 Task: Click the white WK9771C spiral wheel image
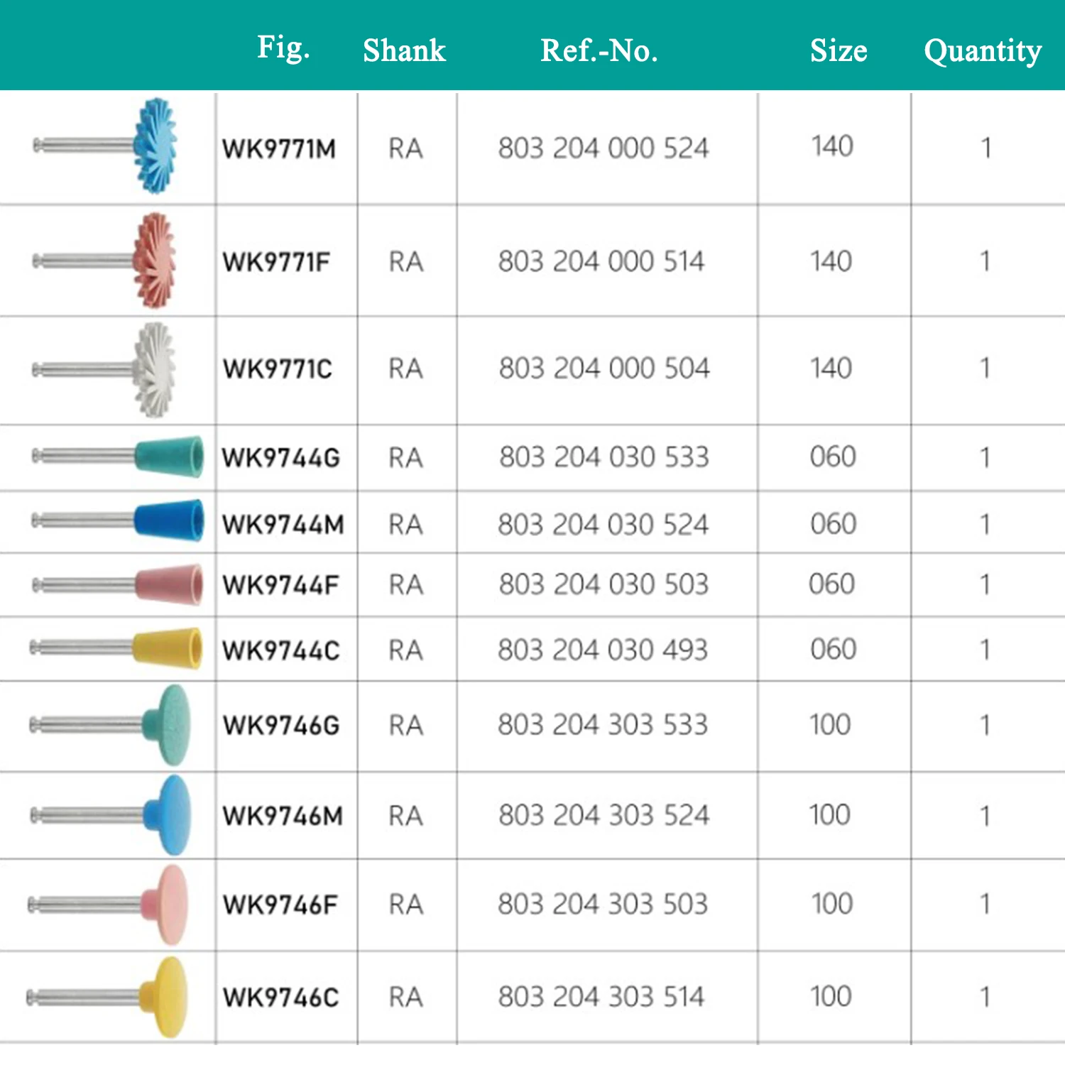click(154, 369)
